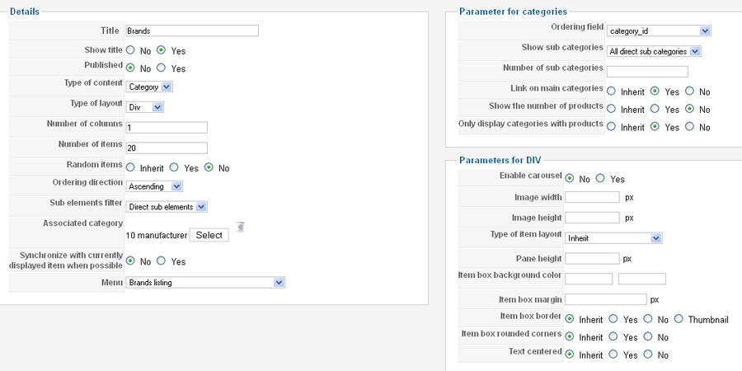Expand the Menu Brands listing dropdown

tap(205, 283)
